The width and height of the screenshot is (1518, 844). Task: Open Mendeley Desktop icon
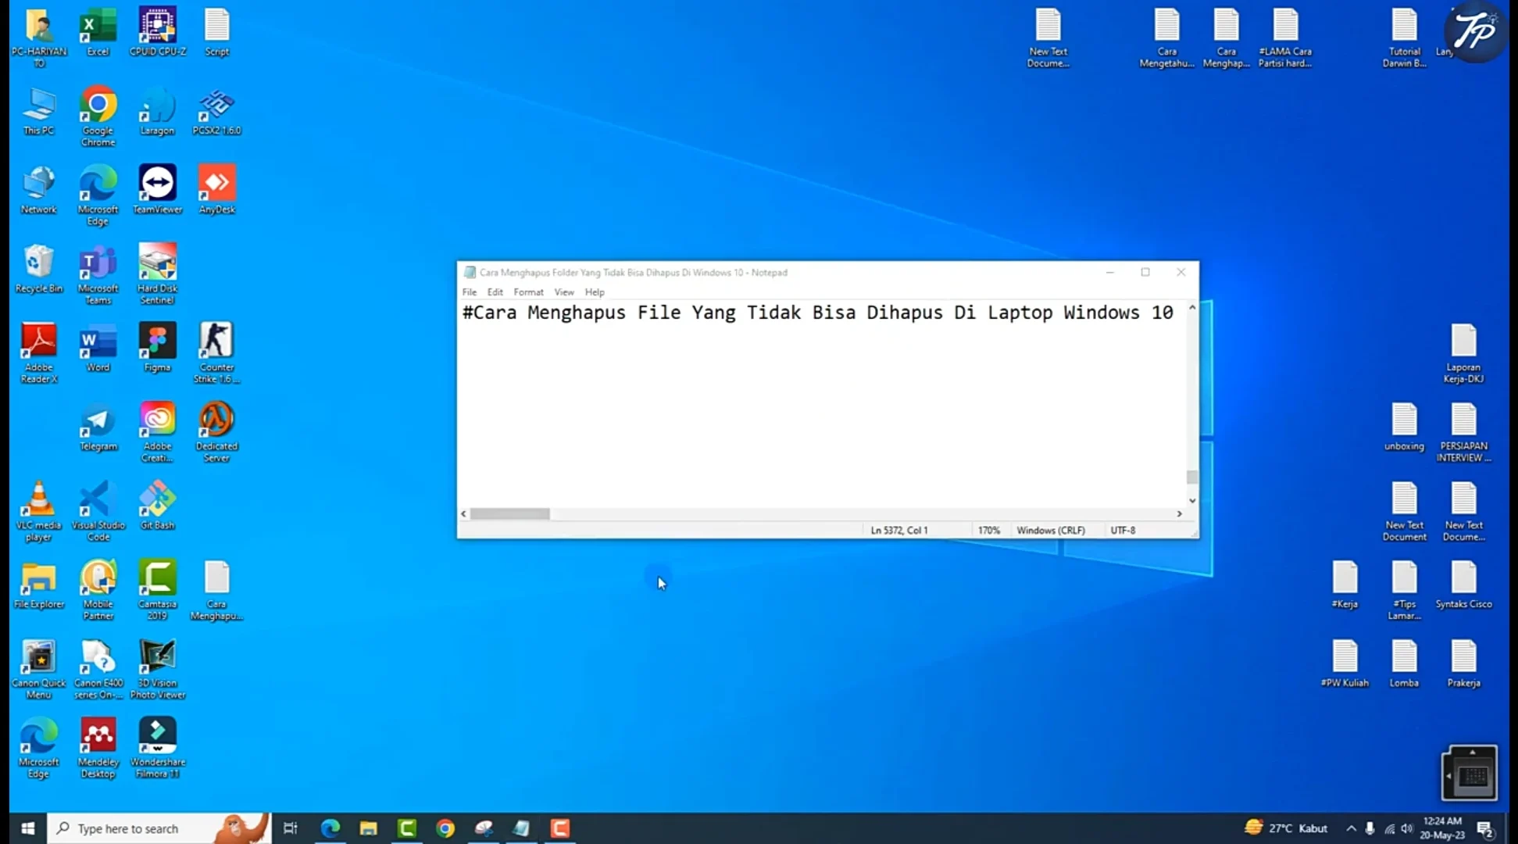98,748
